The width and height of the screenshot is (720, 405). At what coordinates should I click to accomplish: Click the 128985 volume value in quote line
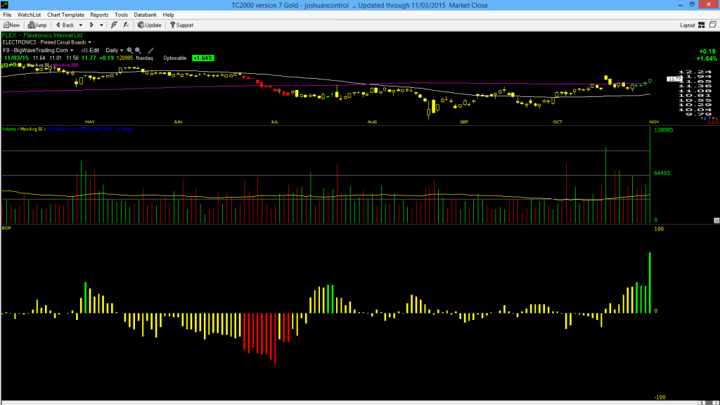pos(124,58)
